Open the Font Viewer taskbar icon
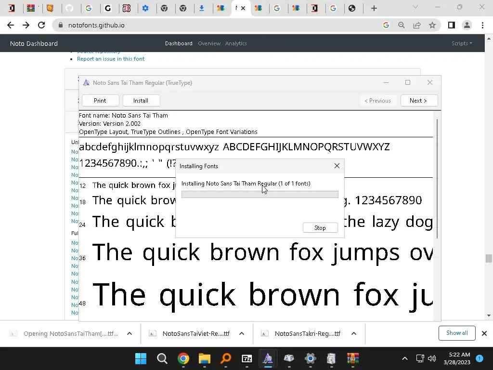 tap(268, 358)
